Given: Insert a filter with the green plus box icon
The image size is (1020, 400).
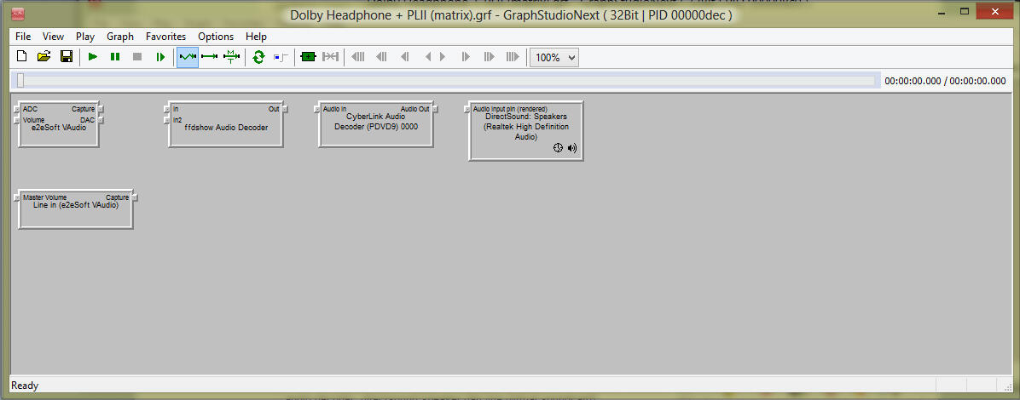Looking at the screenshot, I should [x=308, y=57].
